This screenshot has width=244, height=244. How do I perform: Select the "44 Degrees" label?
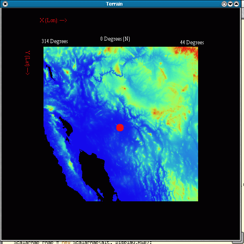tap(192, 42)
